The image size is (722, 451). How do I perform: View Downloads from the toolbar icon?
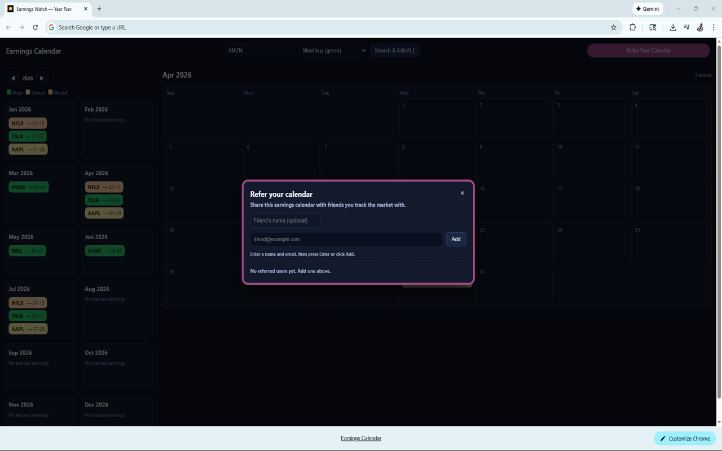(x=673, y=27)
